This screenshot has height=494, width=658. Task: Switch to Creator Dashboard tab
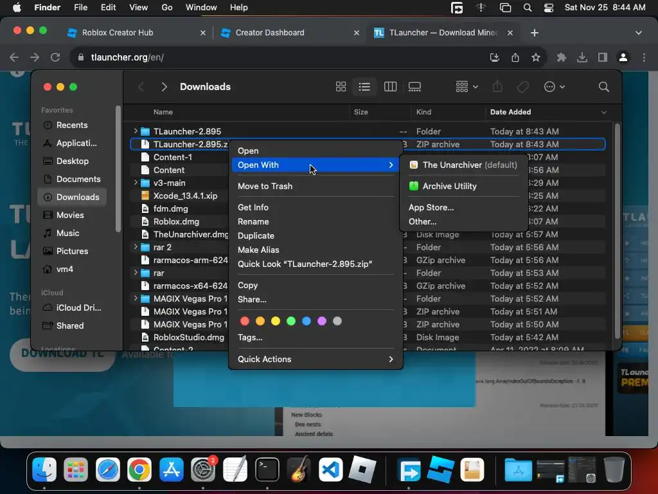[290, 33]
